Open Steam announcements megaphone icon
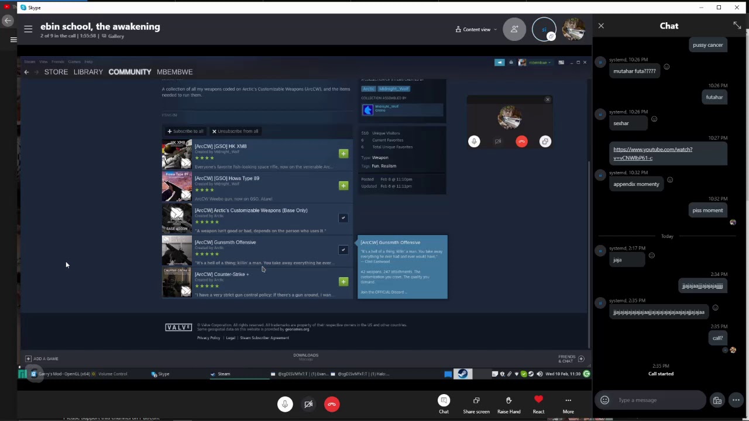The width and height of the screenshot is (749, 421). pos(499,62)
